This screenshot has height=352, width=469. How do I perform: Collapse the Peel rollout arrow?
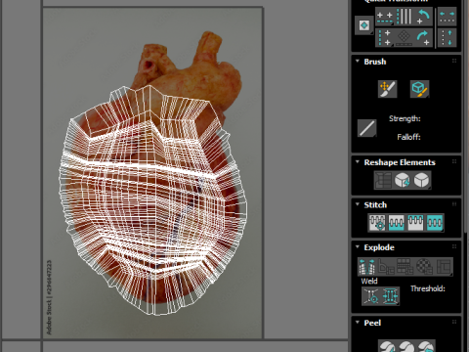pyautogui.click(x=358, y=322)
